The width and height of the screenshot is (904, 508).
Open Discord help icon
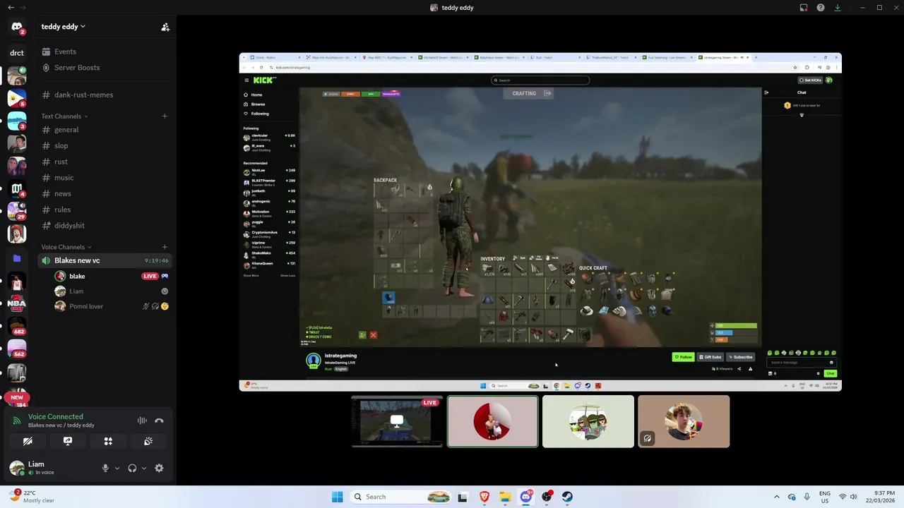click(821, 8)
